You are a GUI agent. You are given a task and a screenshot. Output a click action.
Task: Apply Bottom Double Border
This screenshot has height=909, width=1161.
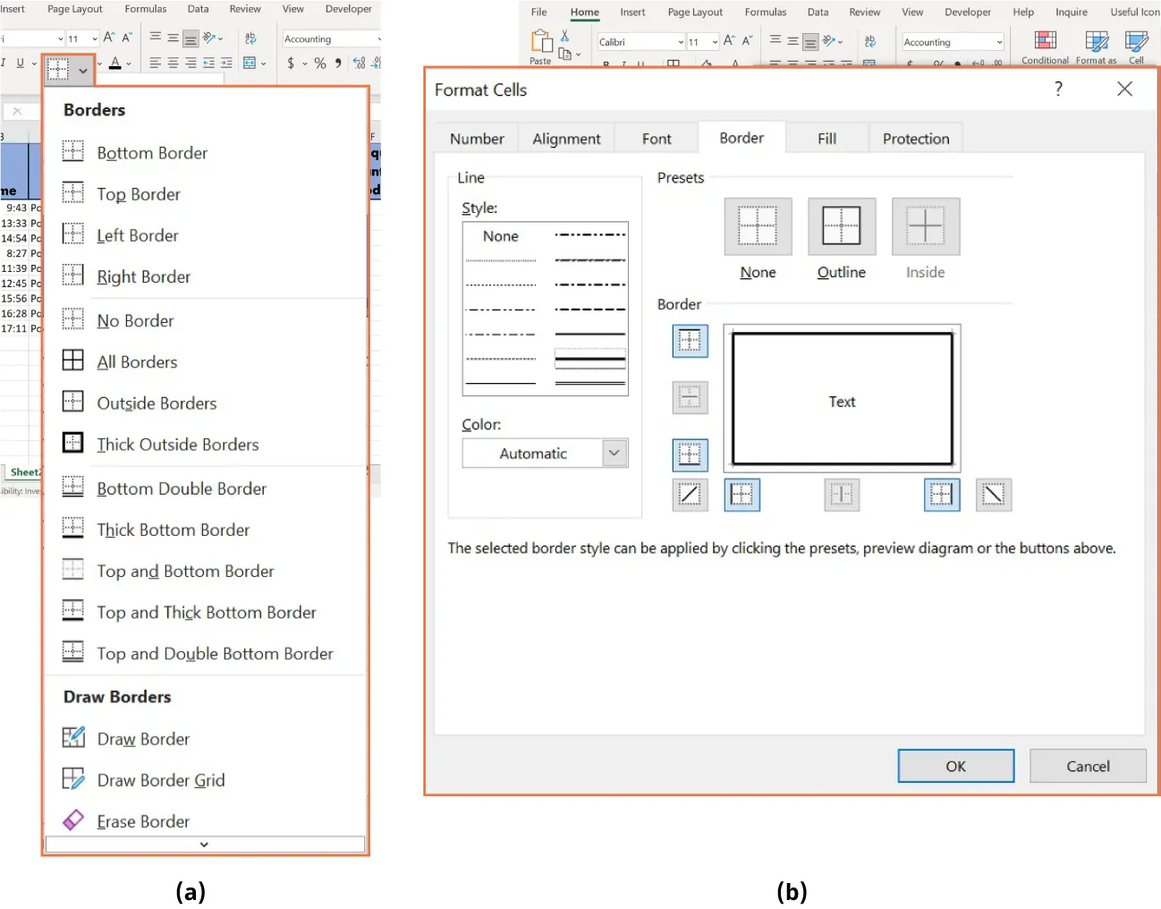(182, 488)
